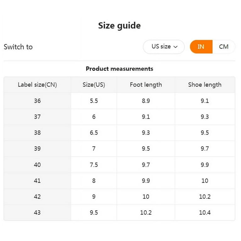This screenshot has height=241, width=241.
Task: Click the Product measurements heading
Action: point(120,69)
